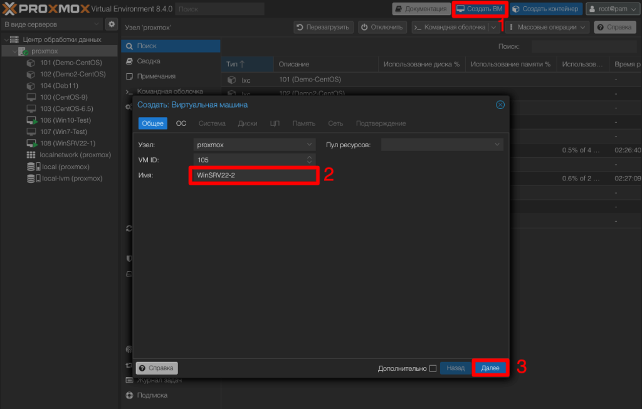Switch to the ОС tab in the wizard
This screenshot has height=409, width=642.
click(181, 123)
